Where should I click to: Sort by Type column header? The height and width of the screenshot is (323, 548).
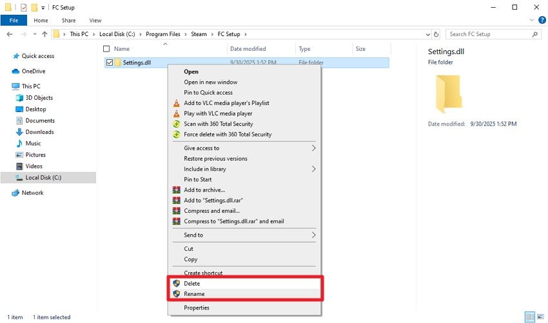304,49
